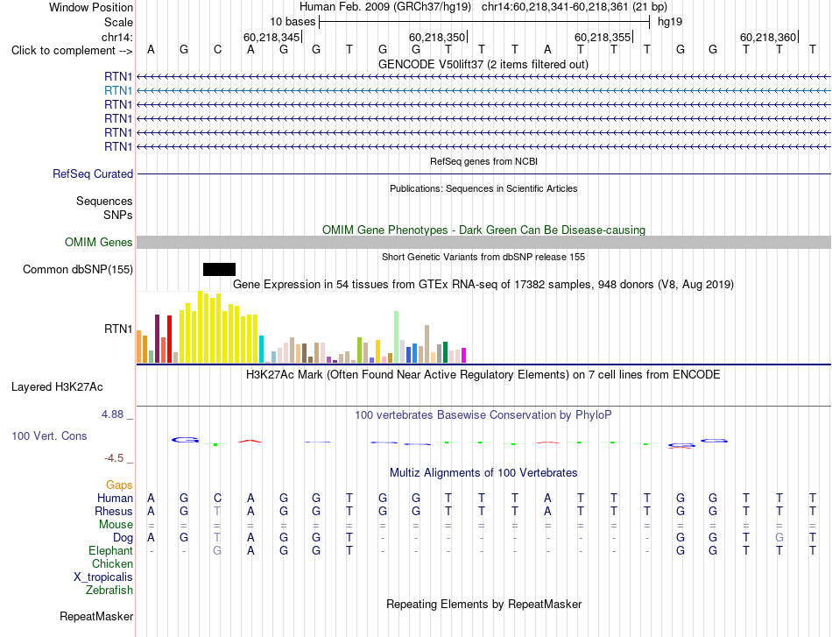Image resolution: width=832 pixels, height=637 pixels.
Task: Select the Chicken alignment row label
Action: [x=112, y=563]
